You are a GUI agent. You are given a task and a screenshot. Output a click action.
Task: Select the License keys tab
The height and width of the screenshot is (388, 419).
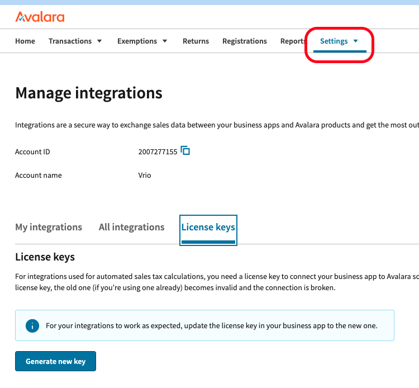pos(208,230)
